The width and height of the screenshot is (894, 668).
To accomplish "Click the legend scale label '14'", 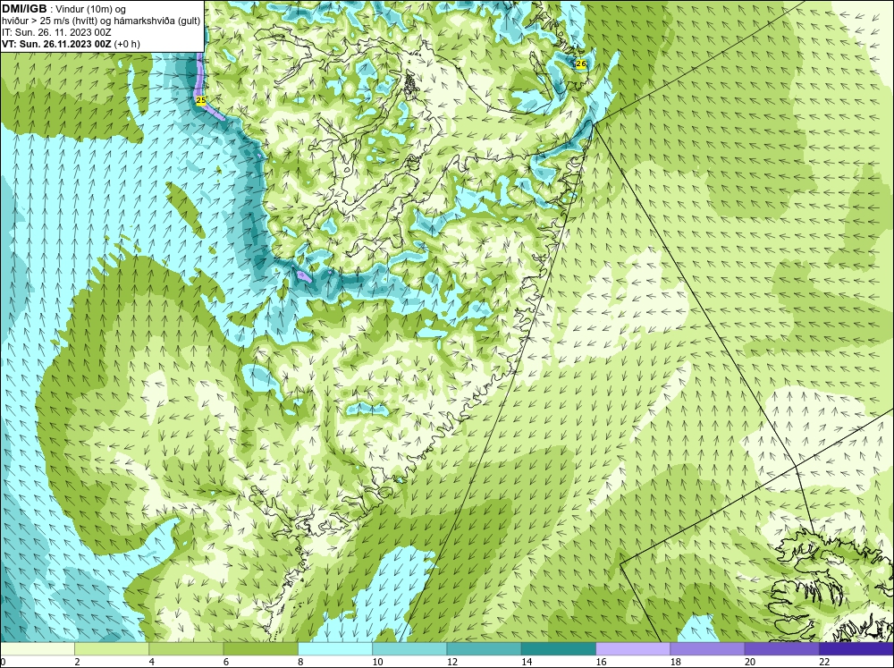I will click(526, 662).
